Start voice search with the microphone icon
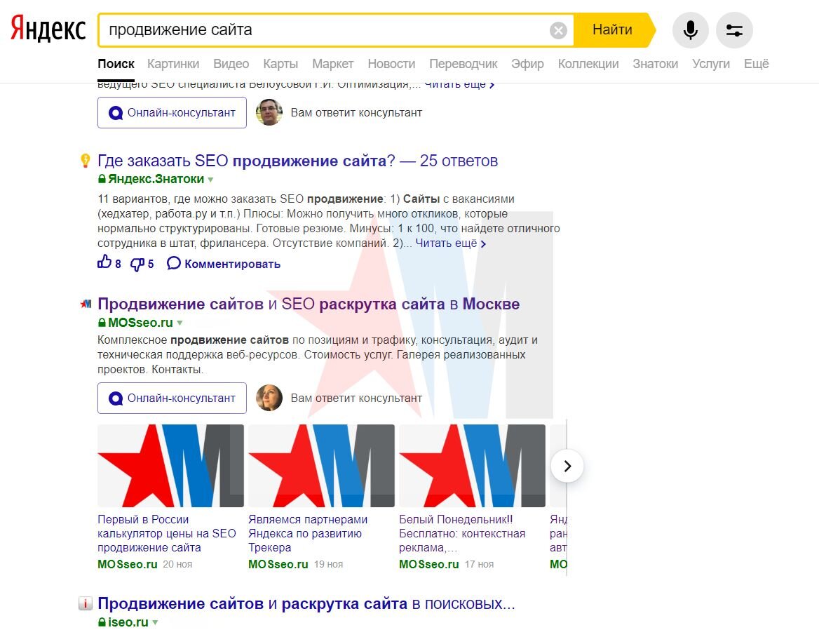 pos(690,30)
